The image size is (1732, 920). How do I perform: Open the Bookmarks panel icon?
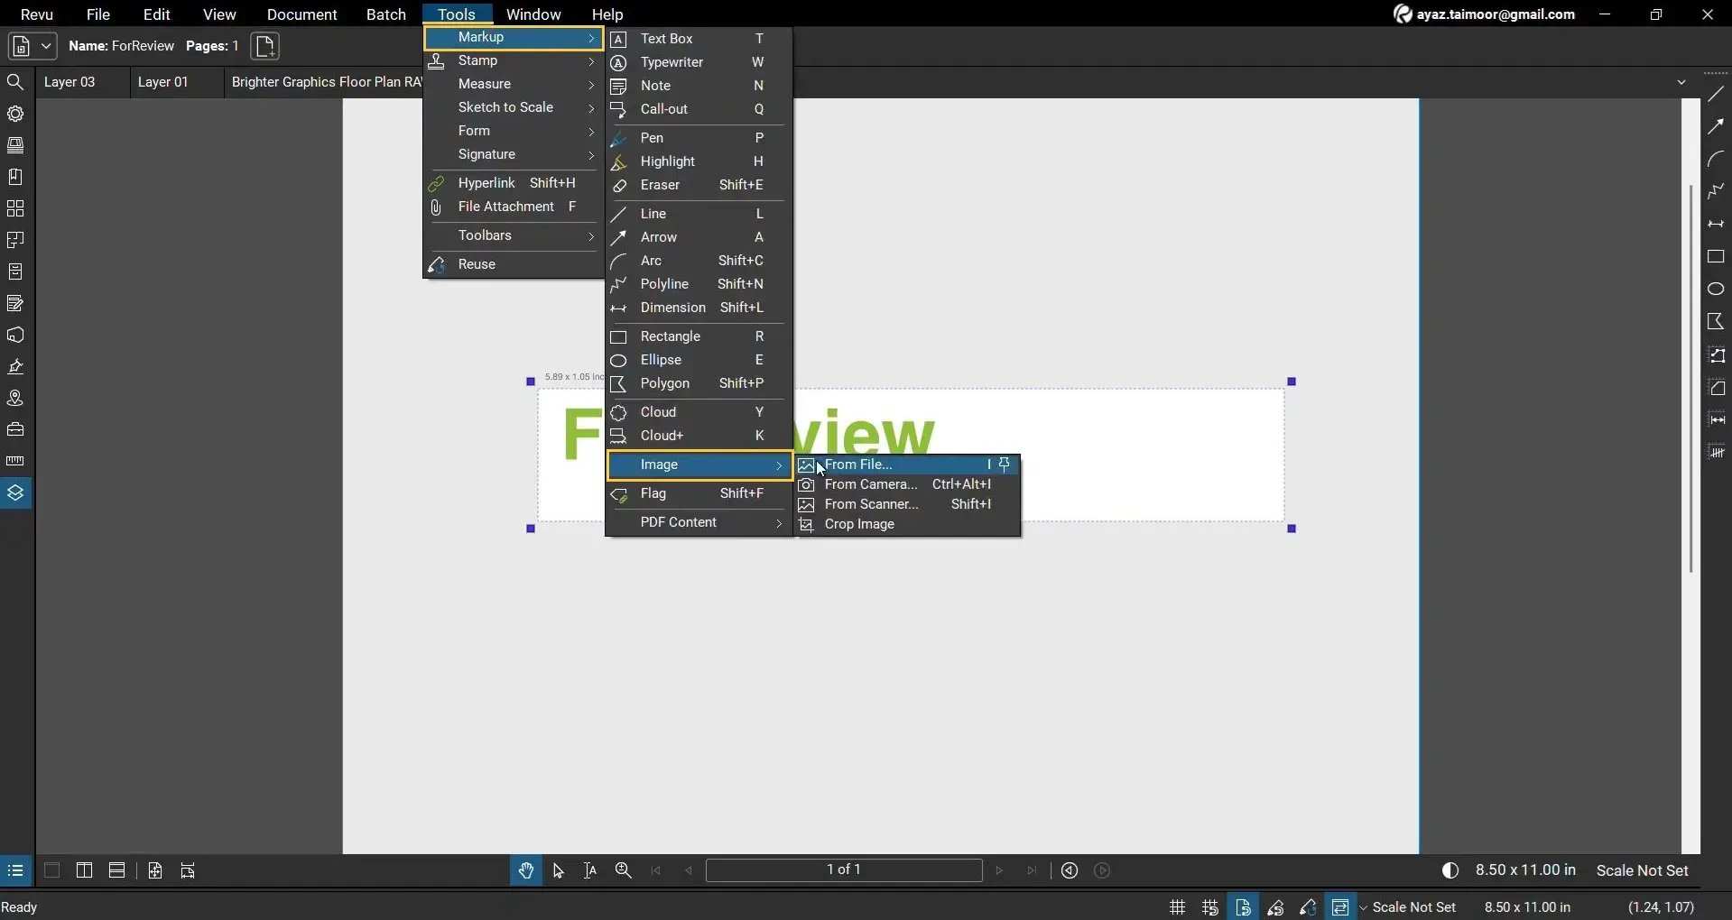click(x=15, y=177)
